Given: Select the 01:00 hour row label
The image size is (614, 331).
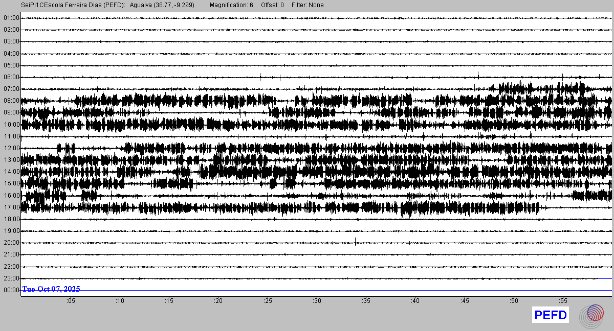Looking at the screenshot, I should click(x=11, y=18).
